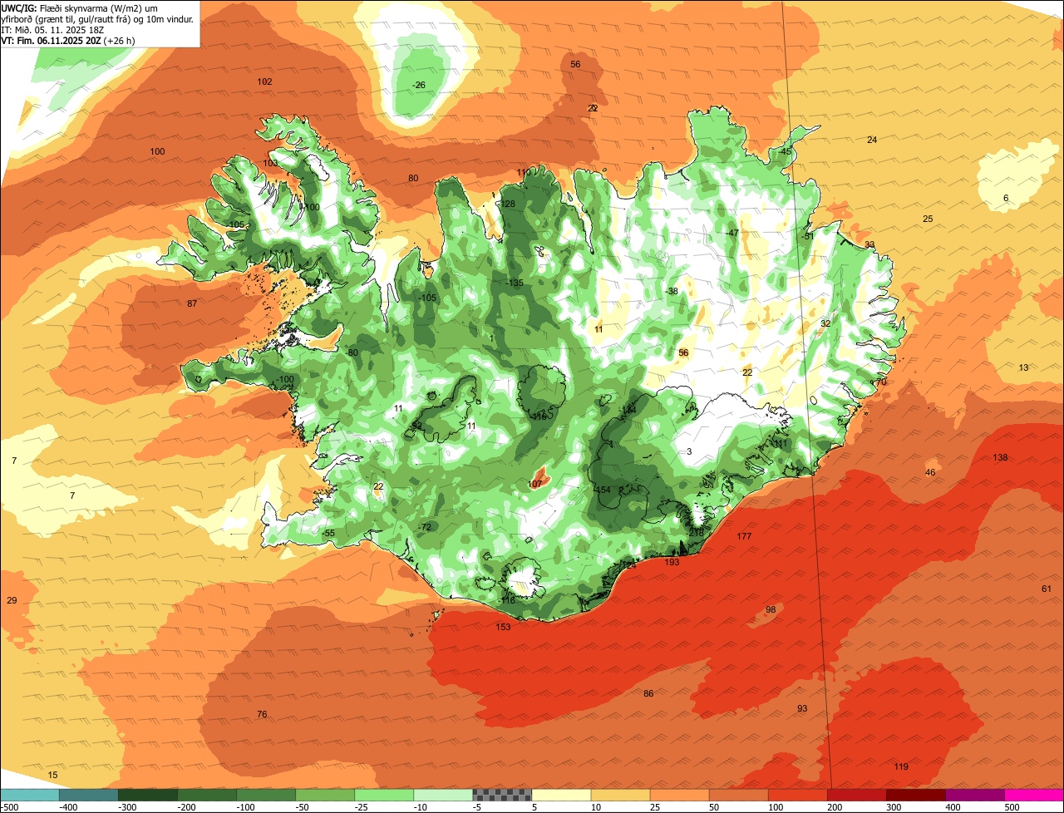Click the map value 138

click(1000, 457)
